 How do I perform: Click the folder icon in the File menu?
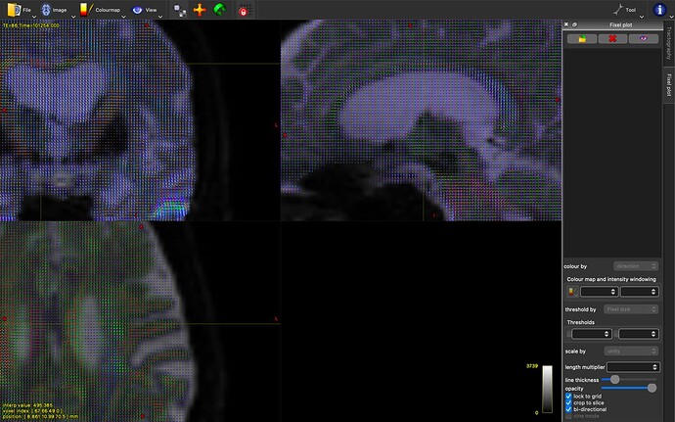(x=14, y=10)
